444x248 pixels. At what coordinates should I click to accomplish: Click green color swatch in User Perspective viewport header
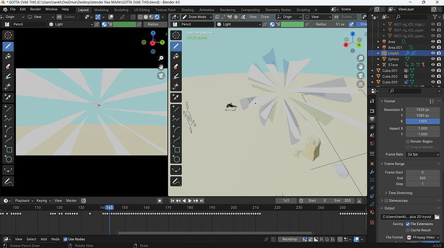292,24
